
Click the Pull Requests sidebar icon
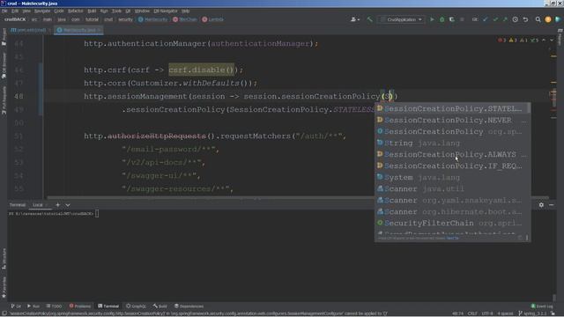(x=4, y=100)
